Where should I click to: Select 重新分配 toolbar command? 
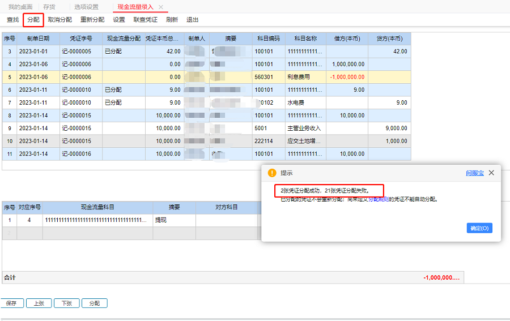[x=92, y=20]
